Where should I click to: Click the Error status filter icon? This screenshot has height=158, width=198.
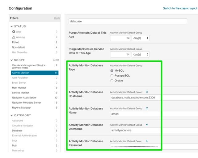pyautogui.click(x=13, y=32)
